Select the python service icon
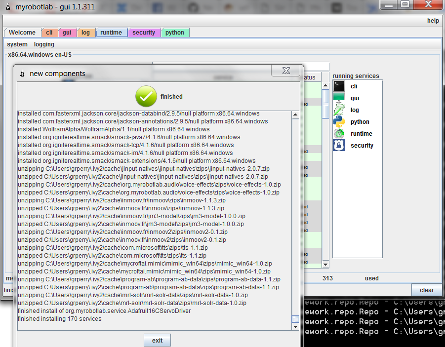 [x=339, y=121]
